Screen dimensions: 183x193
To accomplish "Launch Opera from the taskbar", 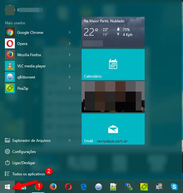I will [x=68, y=187].
